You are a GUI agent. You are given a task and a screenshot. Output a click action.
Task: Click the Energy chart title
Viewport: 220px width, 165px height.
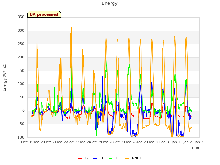[x=110, y=3]
